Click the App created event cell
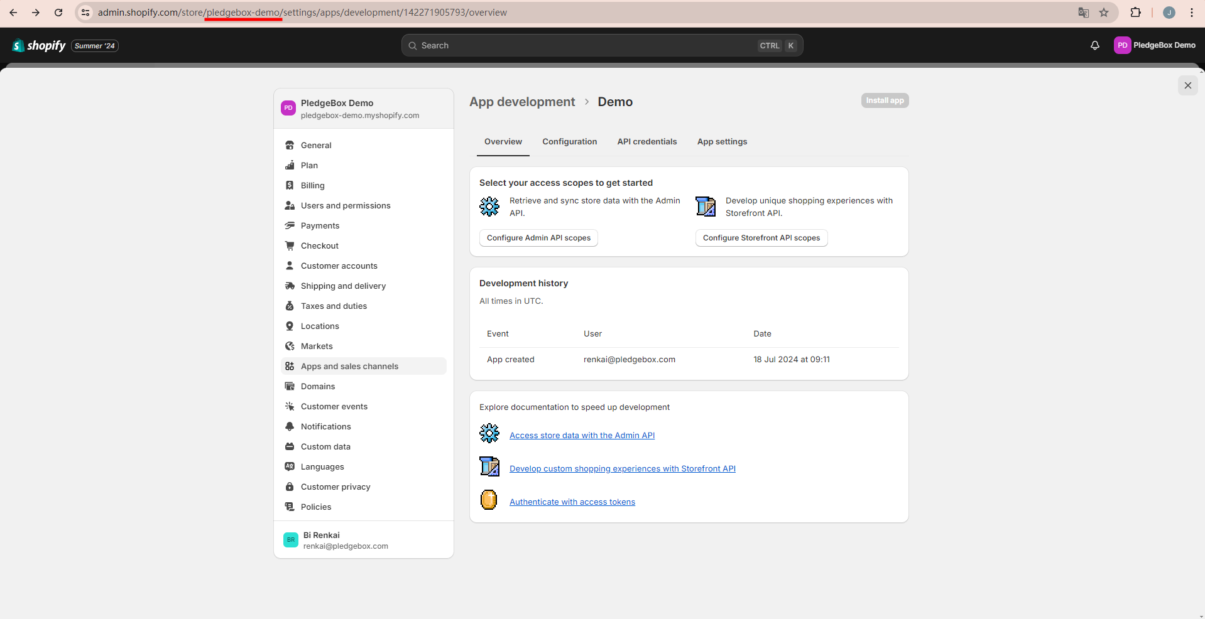Screen dimensions: 1205x619 coord(511,360)
